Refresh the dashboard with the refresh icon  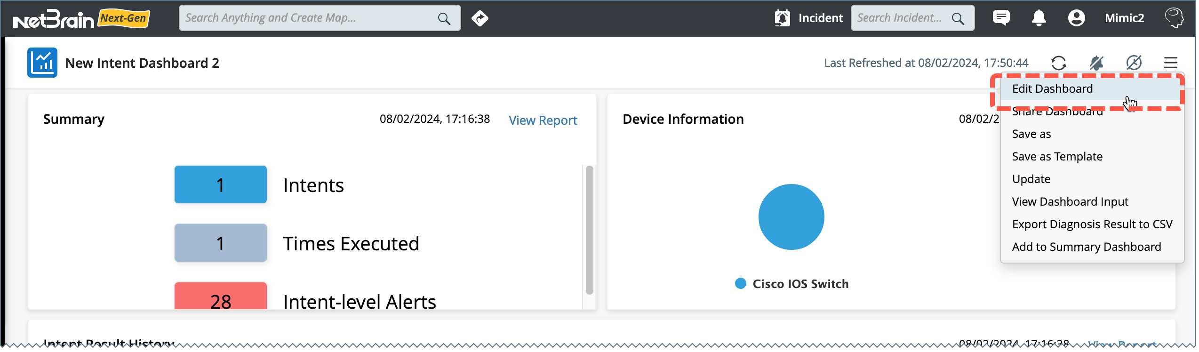click(1058, 63)
